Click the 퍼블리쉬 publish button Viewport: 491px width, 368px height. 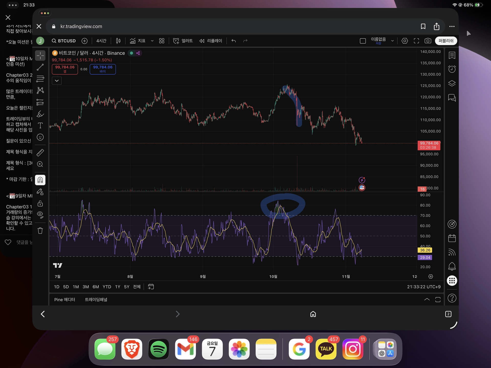(446, 41)
